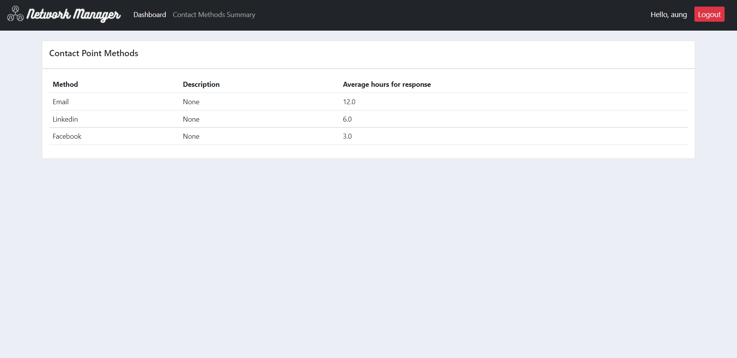Select the None description in Linkedin row

point(191,119)
